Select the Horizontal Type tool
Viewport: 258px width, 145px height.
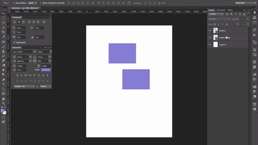(x=4, y=84)
